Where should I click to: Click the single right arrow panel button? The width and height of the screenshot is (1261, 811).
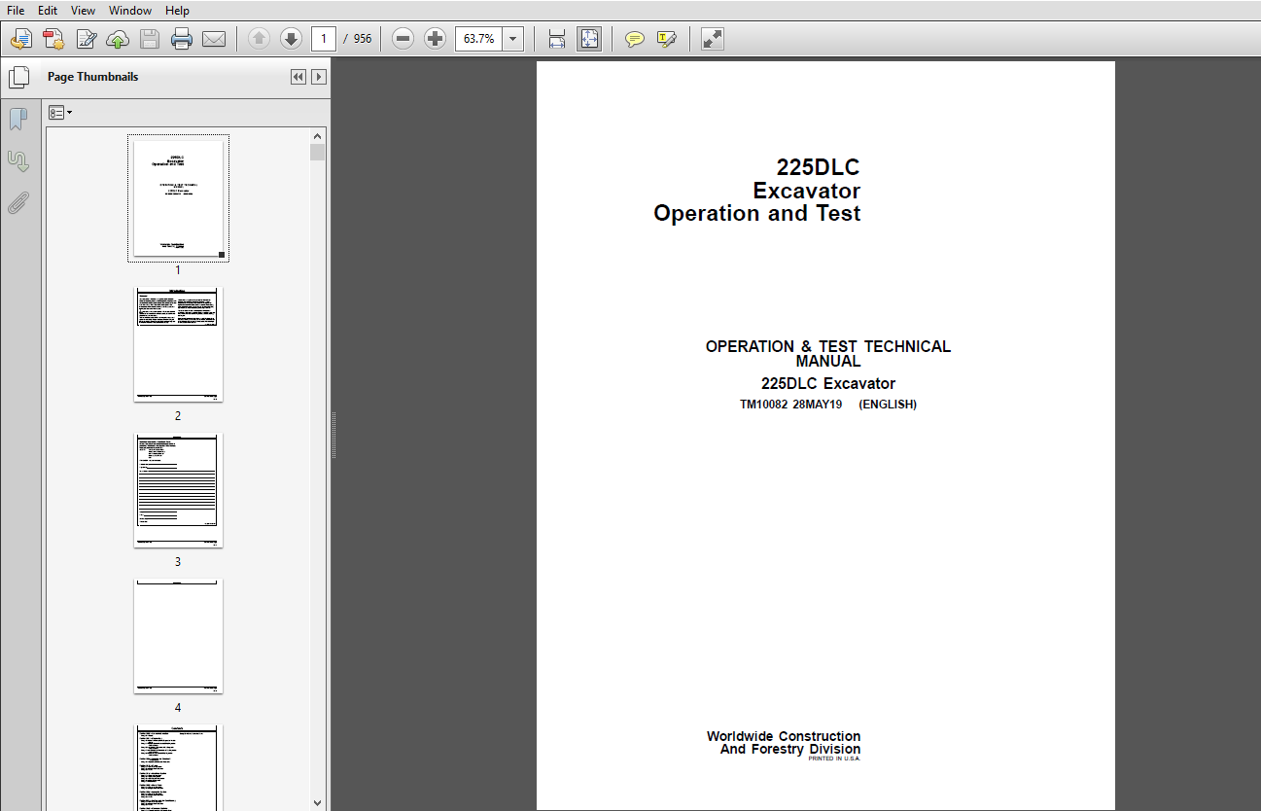pos(318,77)
